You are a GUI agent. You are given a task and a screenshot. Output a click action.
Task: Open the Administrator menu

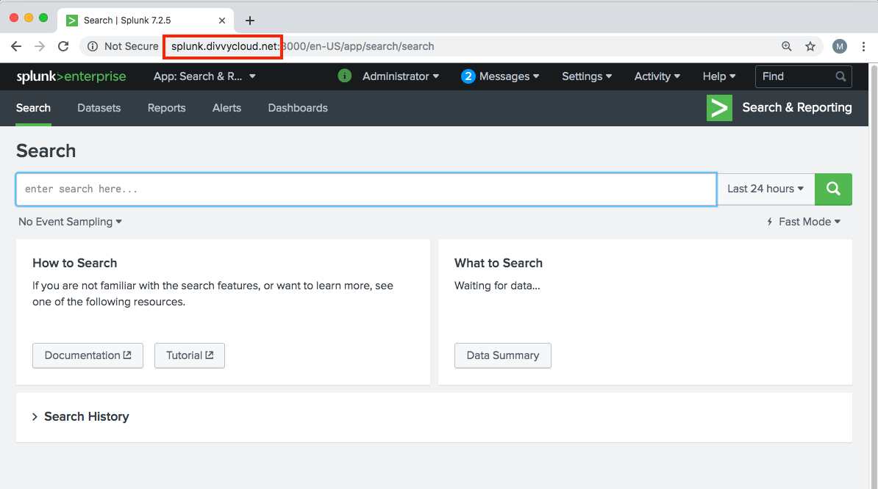coord(400,76)
